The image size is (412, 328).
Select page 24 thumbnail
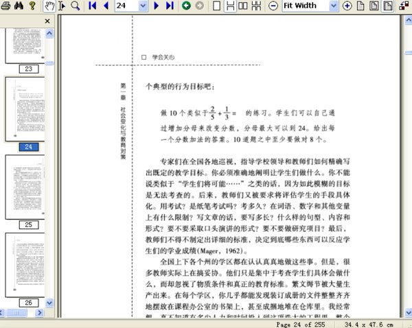click(x=25, y=109)
